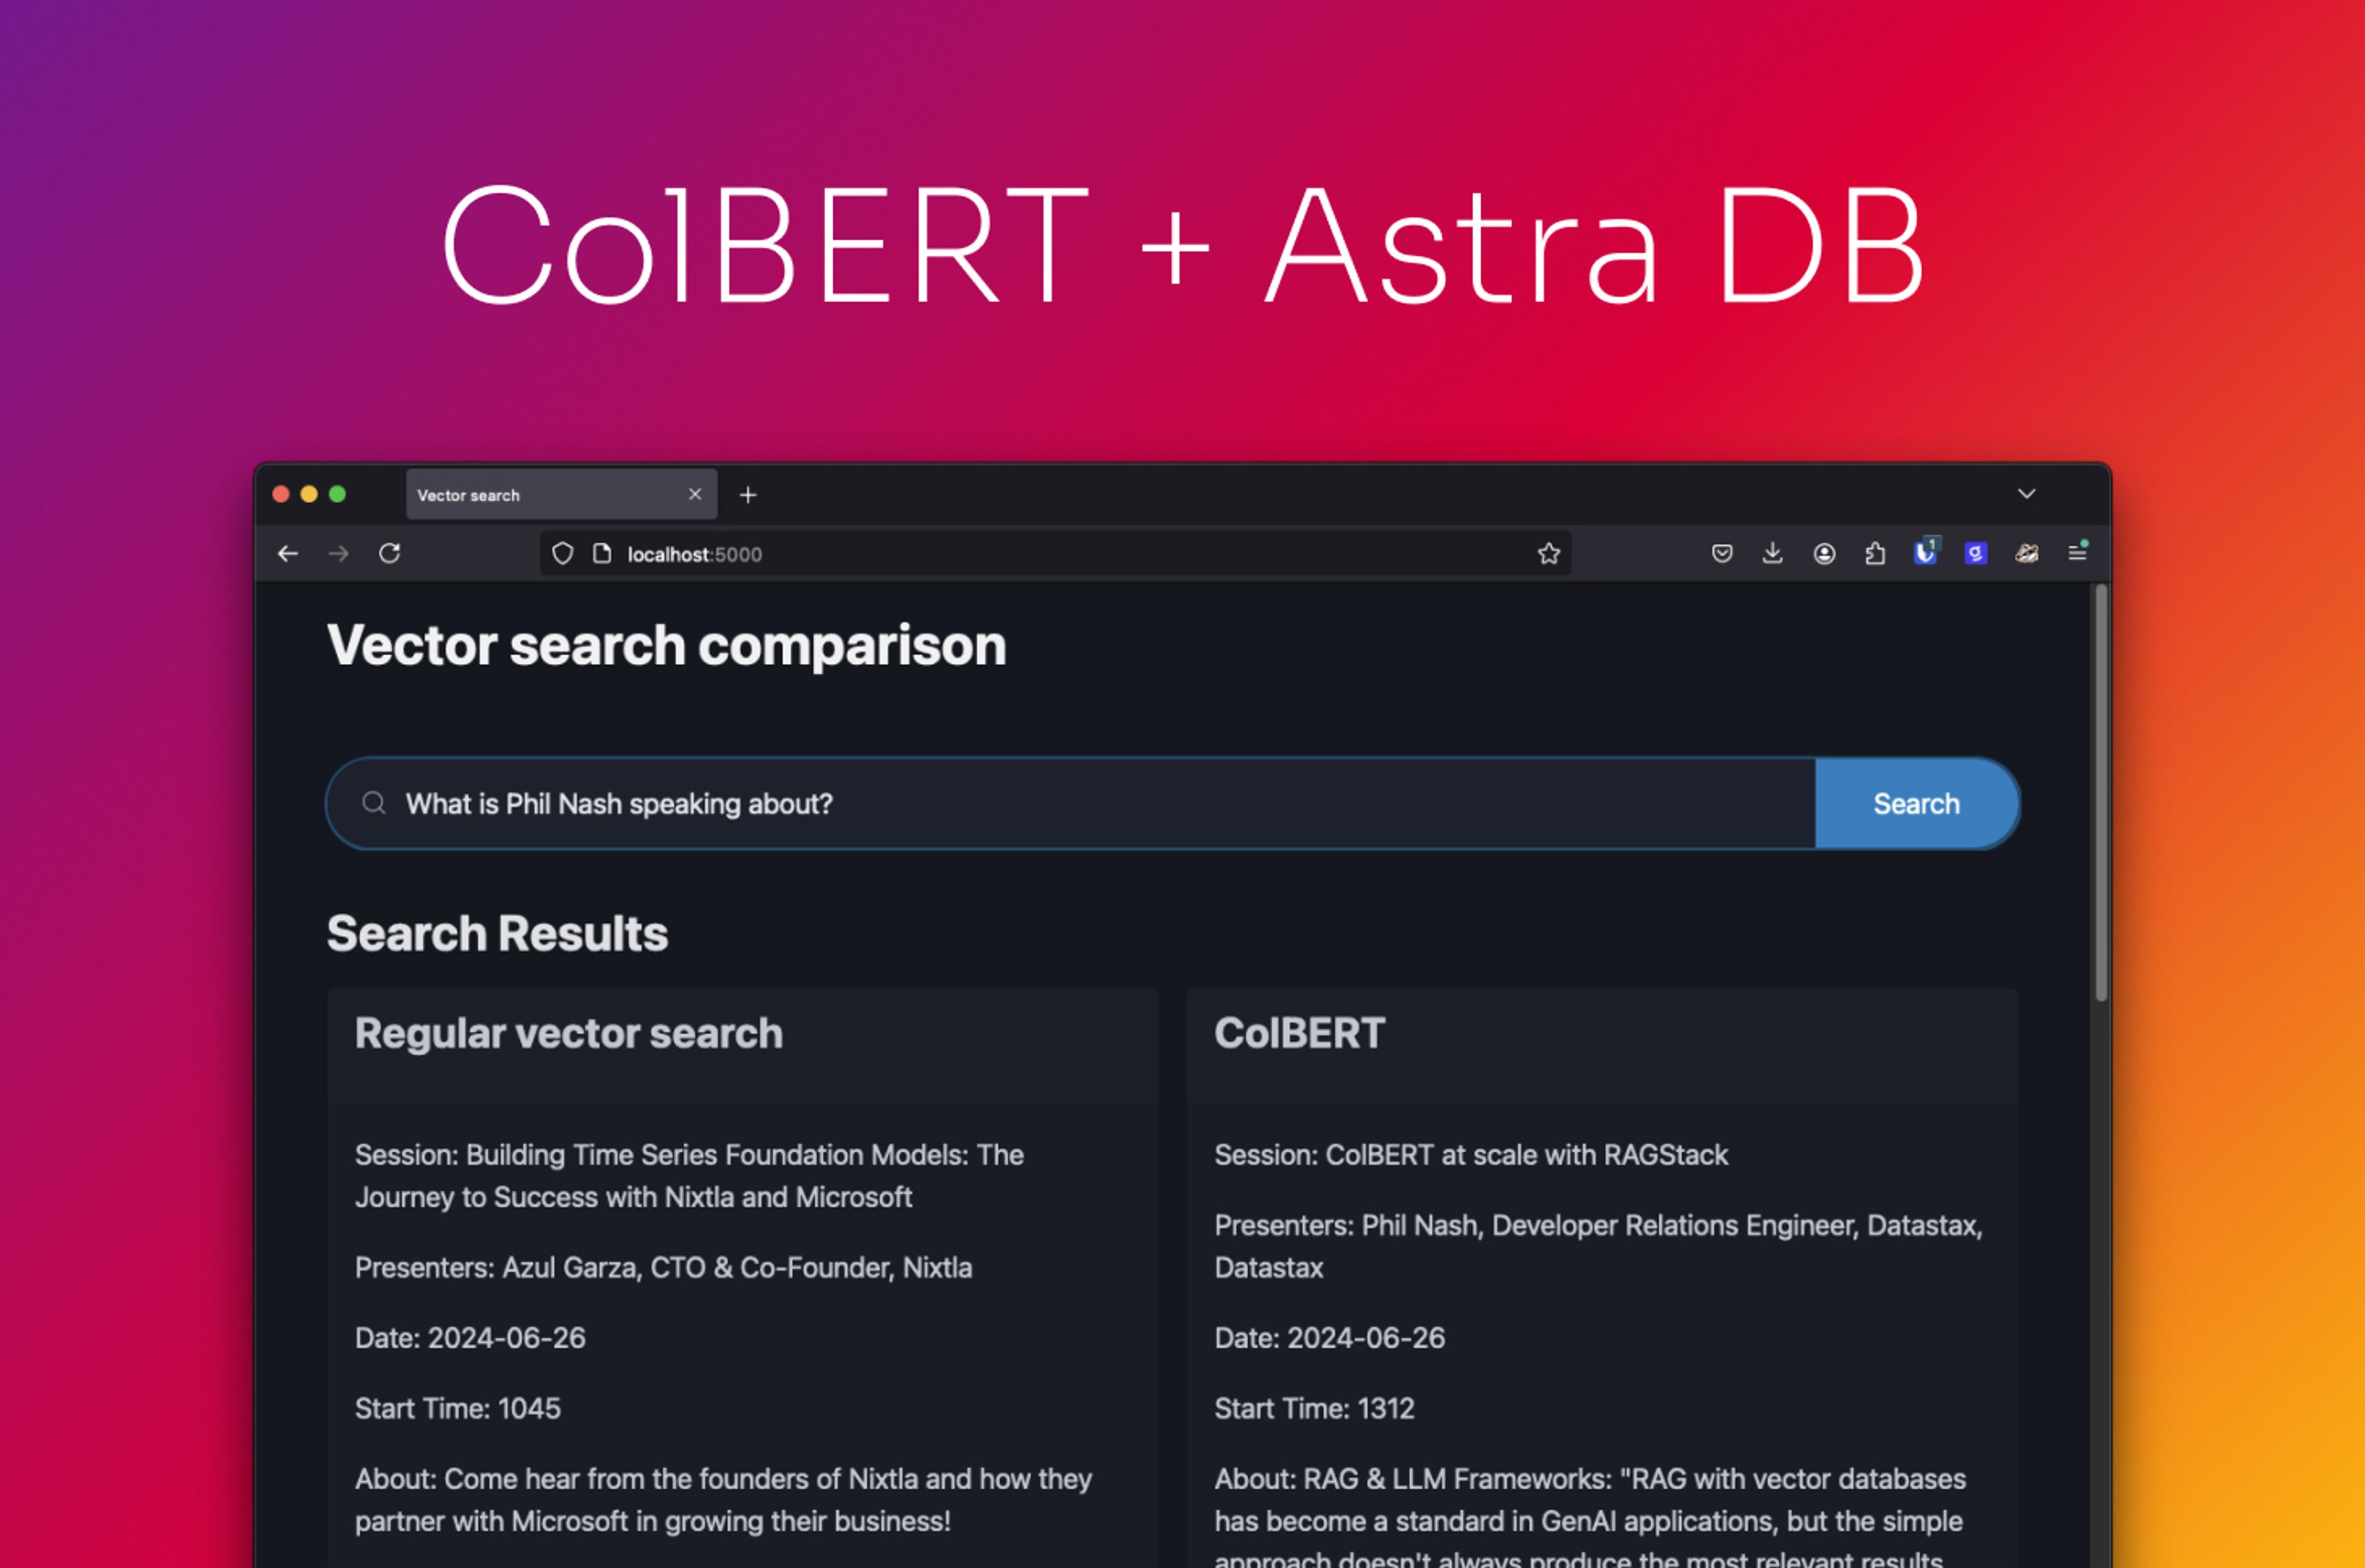Open the Downloads panel icon

coord(1772,553)
